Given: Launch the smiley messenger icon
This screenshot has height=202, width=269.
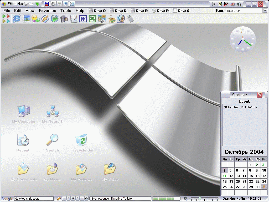Looking at the screenshot, I should pos(36,19).
